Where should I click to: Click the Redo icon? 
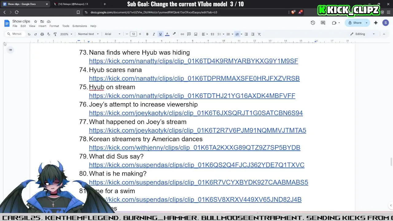pyautogui.click(x=36, y=34)
